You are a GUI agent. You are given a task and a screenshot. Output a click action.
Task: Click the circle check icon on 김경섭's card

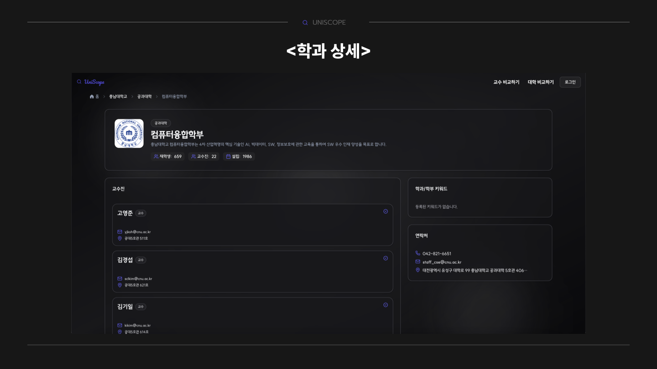pyautogui.click(x=386, y=258)
